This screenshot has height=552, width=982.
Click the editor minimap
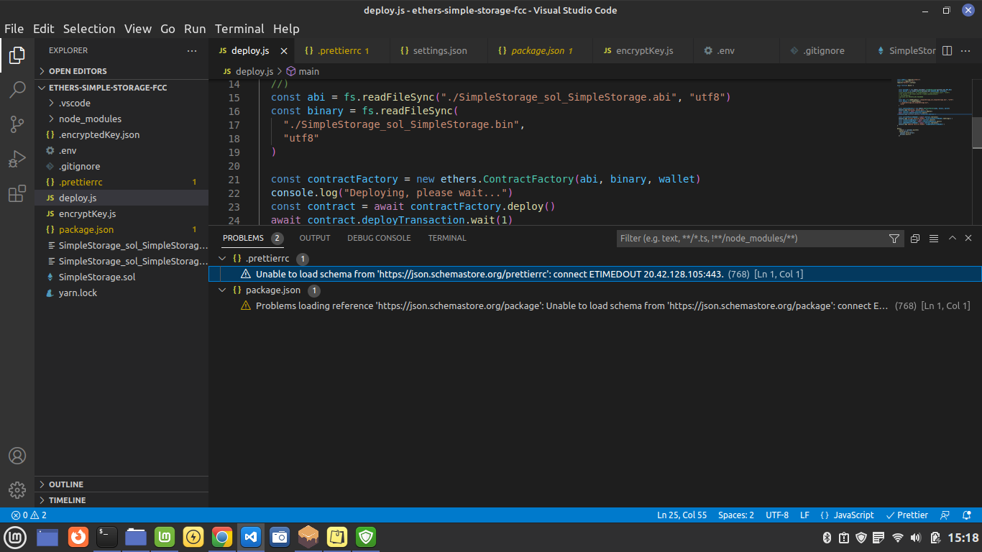point(933,108)
